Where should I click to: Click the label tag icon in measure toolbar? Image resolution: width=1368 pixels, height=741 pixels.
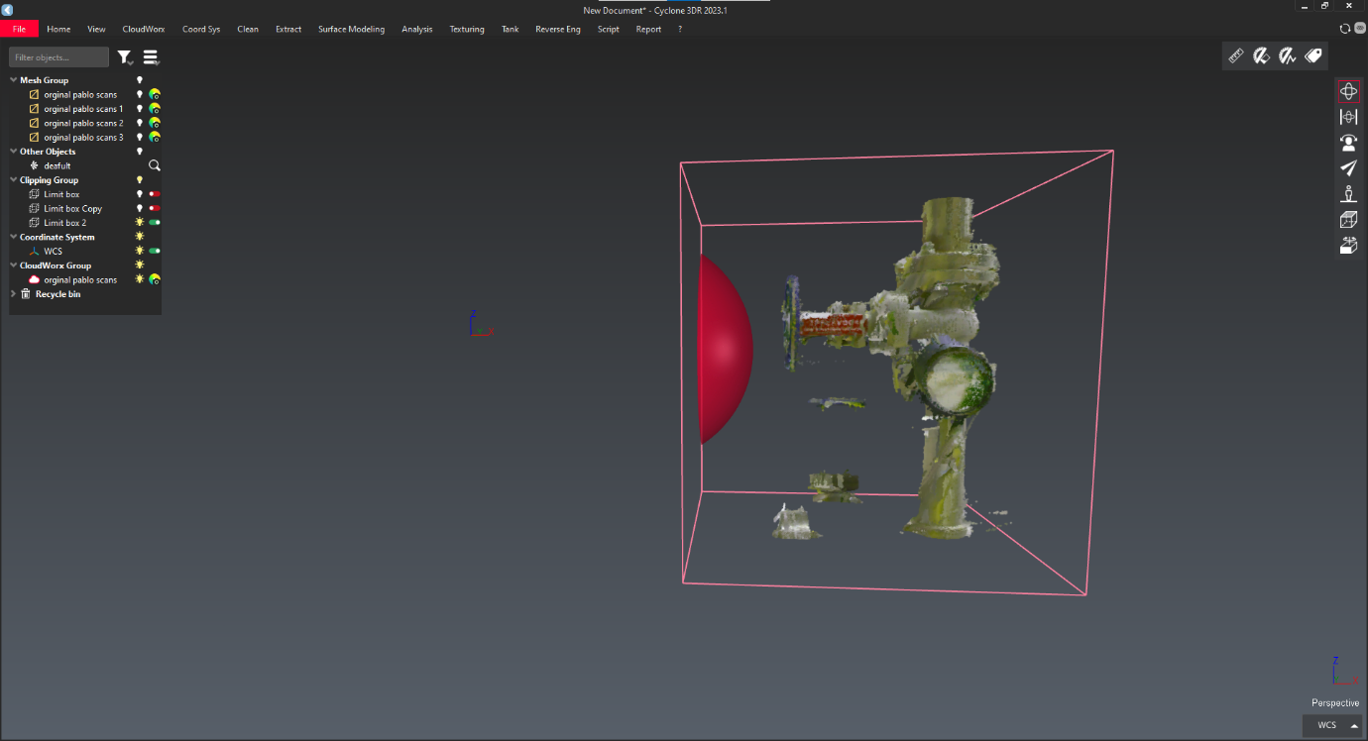tap(1313, 56)
